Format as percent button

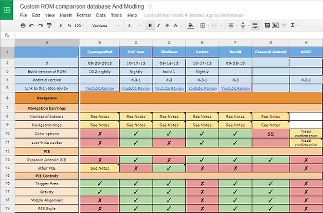pos(69,26)
